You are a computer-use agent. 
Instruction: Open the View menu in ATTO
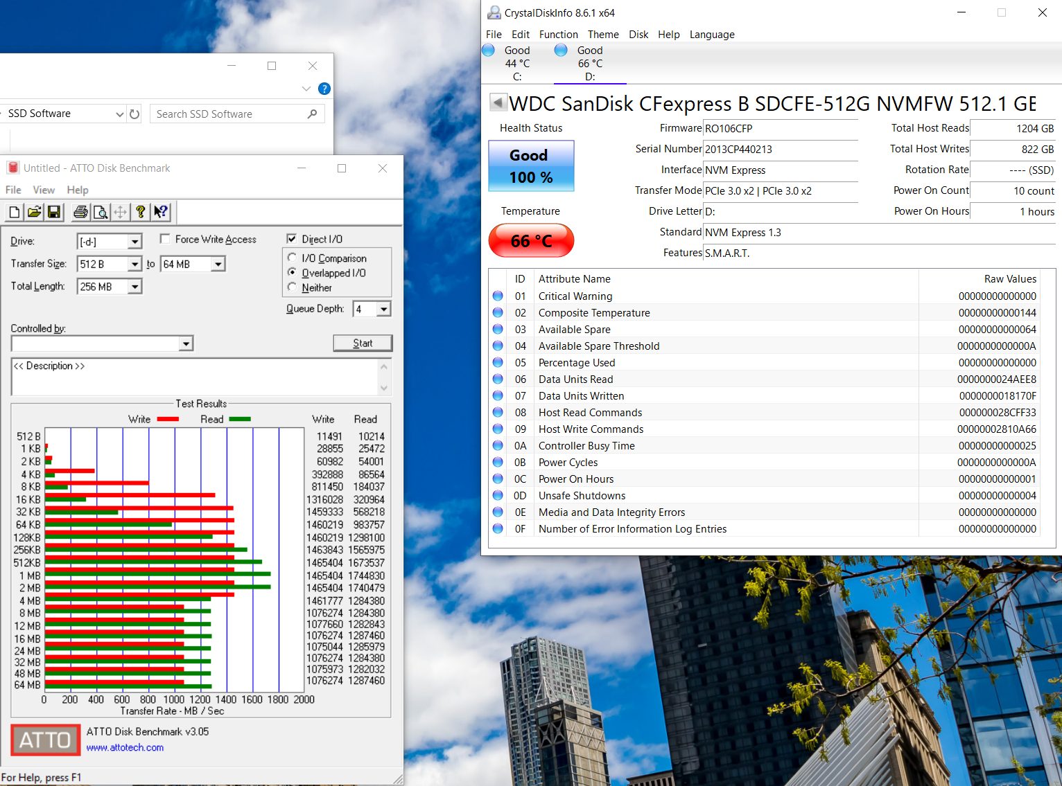(x=44, y=190)
